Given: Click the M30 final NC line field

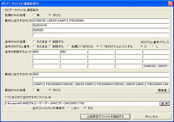Looking at the screenshot, I should (x=100, y=74).
